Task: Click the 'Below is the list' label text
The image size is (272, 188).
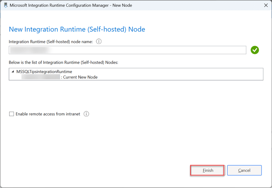Action: [x=63, y=63]
